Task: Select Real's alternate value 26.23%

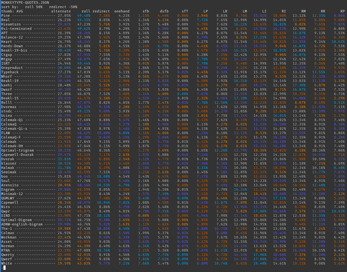Action: coord(64,20)
